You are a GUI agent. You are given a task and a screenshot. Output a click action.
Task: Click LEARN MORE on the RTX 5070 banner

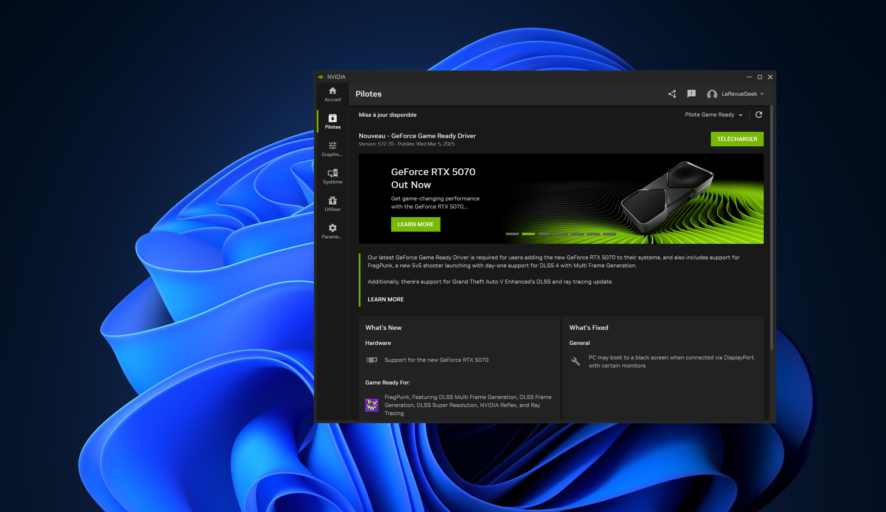pyautogui.click(x=416, y=224)
